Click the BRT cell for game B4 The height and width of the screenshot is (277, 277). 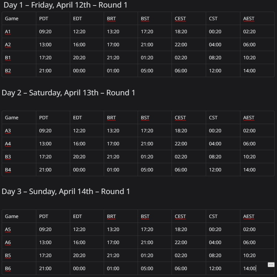[120, 170]
